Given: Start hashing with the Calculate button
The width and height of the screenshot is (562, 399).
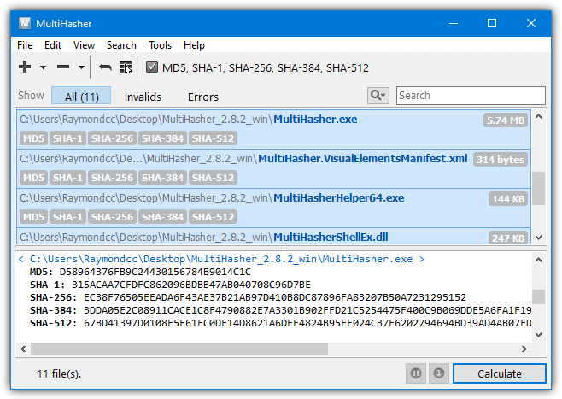Looking at the screenshot, I should [x=500, y=373].
